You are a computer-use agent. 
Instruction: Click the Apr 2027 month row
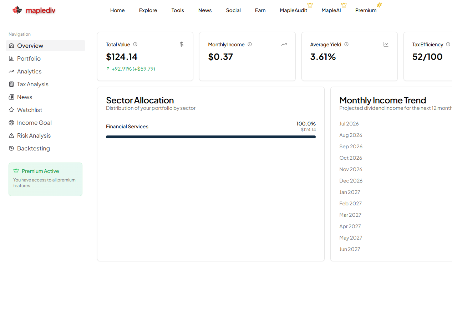350,226
